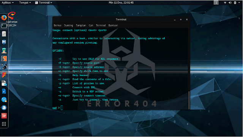
Task: Show all applications grid icon
Action: pyautogui.click(x=4, y=124)
